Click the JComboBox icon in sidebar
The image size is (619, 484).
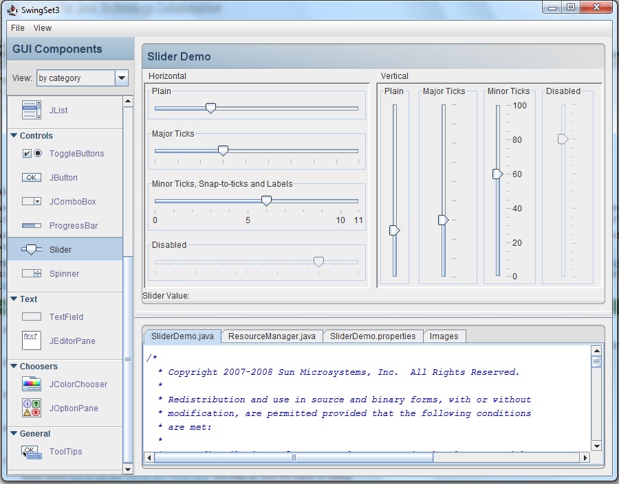(x=31, y=201)
